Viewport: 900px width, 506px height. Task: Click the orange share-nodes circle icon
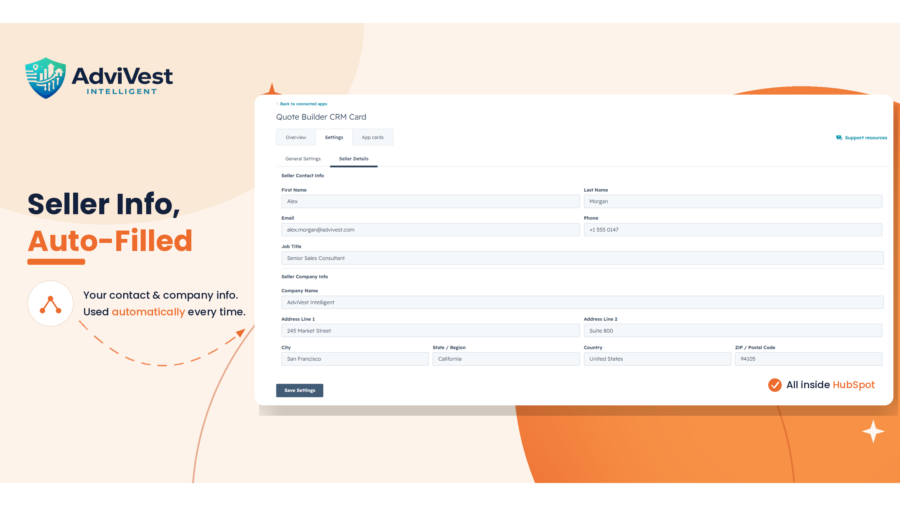(50, 304)
